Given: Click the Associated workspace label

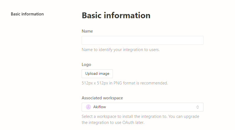Looking at the screenshot, I should [x=102, y=98].
